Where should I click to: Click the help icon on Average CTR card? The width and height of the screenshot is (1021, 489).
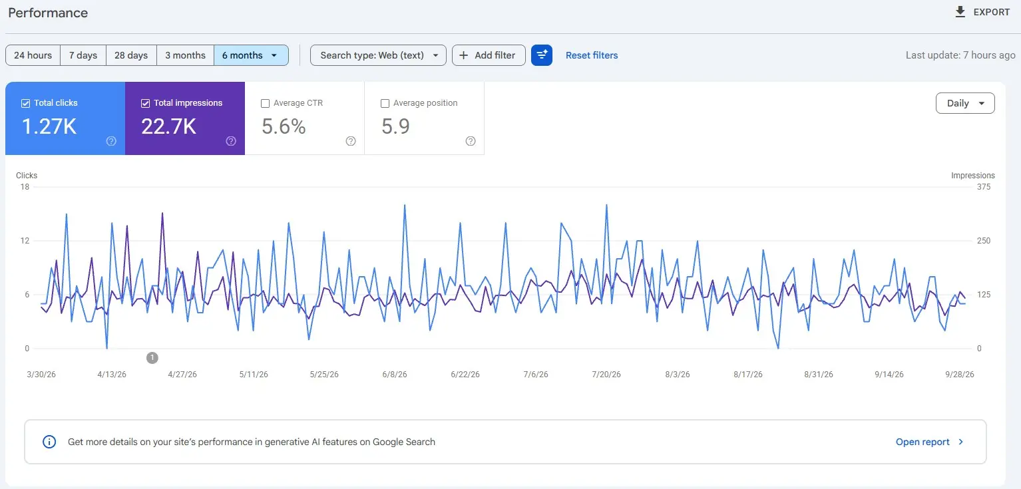pos(351,141)
